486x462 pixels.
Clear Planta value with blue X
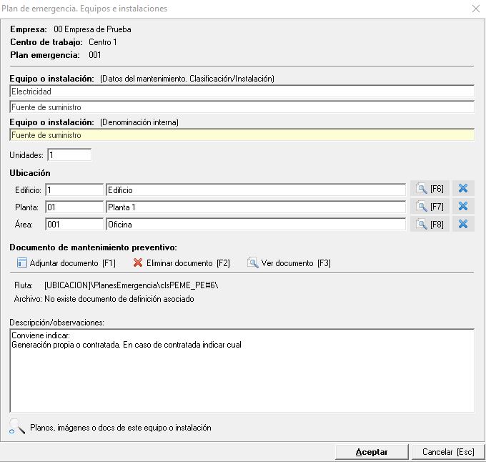(x=463, y=207)
